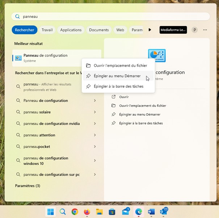Viewport: 219px width, 218px height.
Task: Click the Paramètres (3) section heading
Action: point(28,186)
